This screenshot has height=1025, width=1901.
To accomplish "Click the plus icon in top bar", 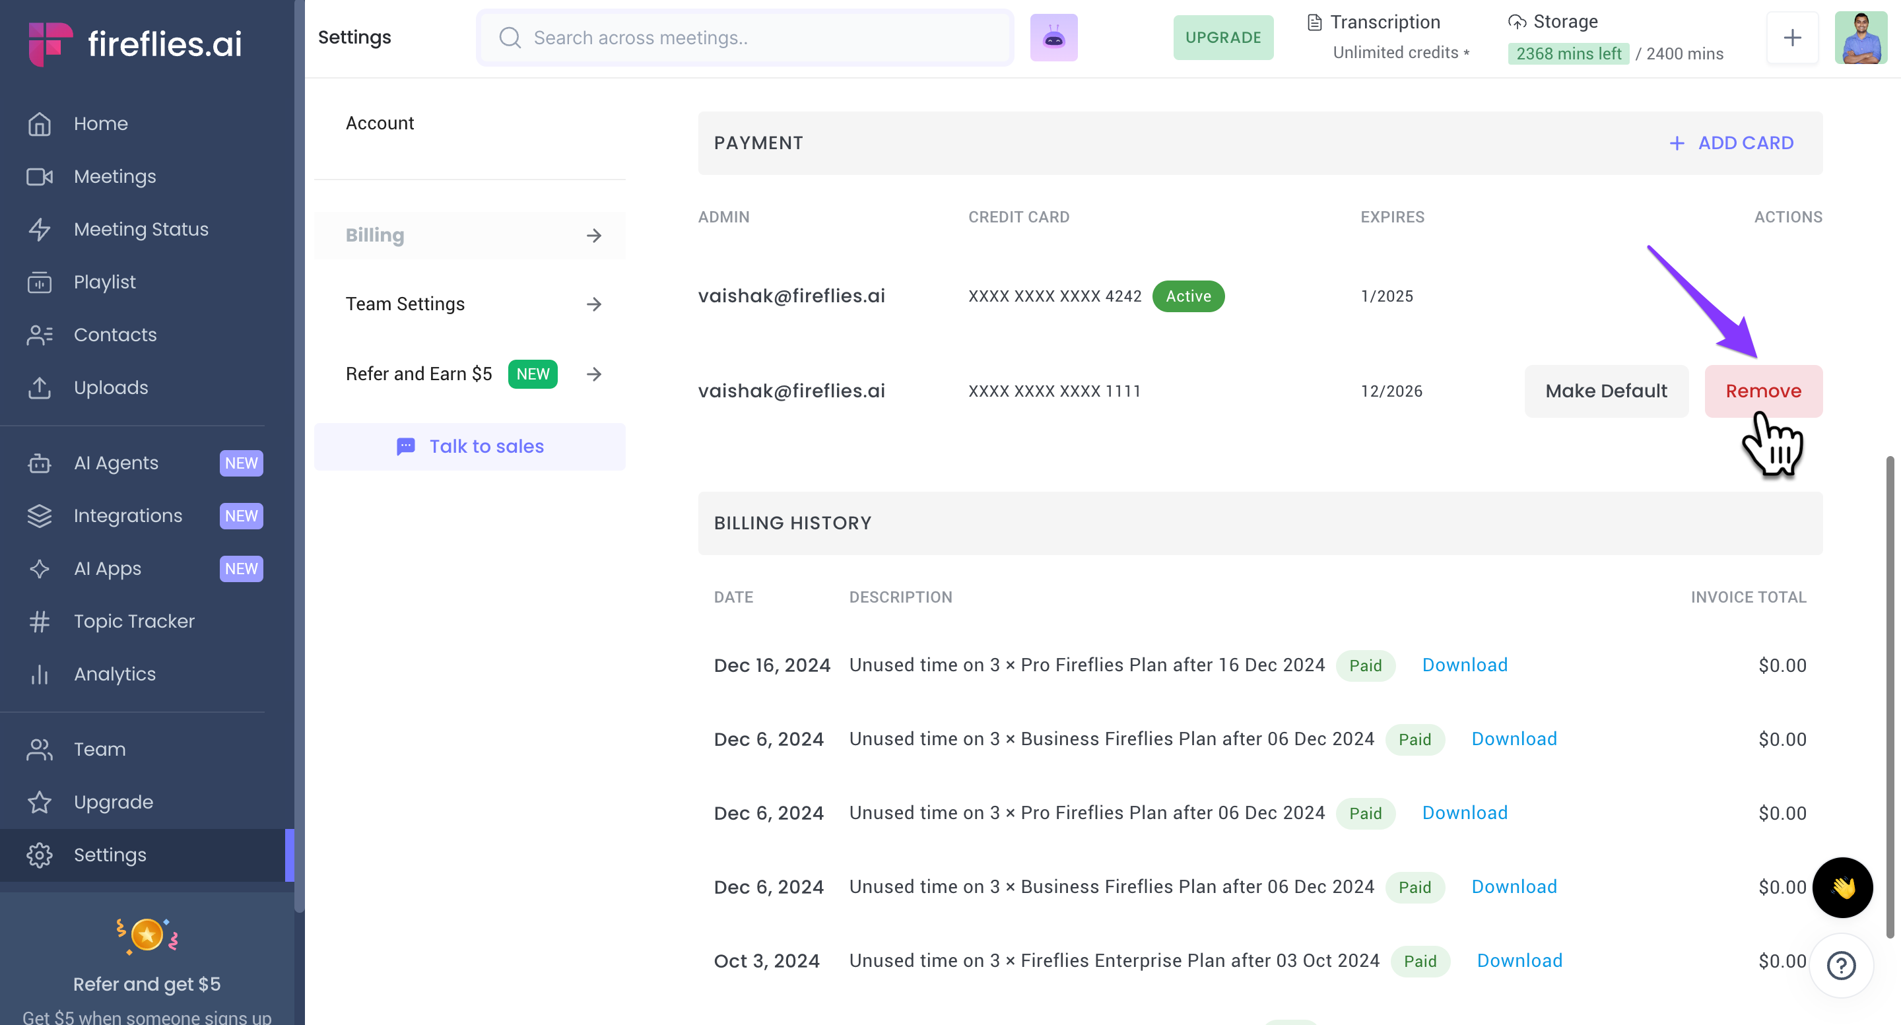I will [x=1792, y=38].
